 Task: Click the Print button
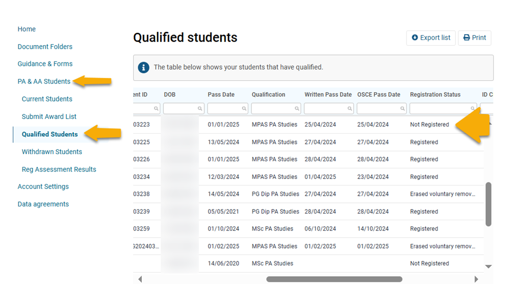(x=475, y=38)
